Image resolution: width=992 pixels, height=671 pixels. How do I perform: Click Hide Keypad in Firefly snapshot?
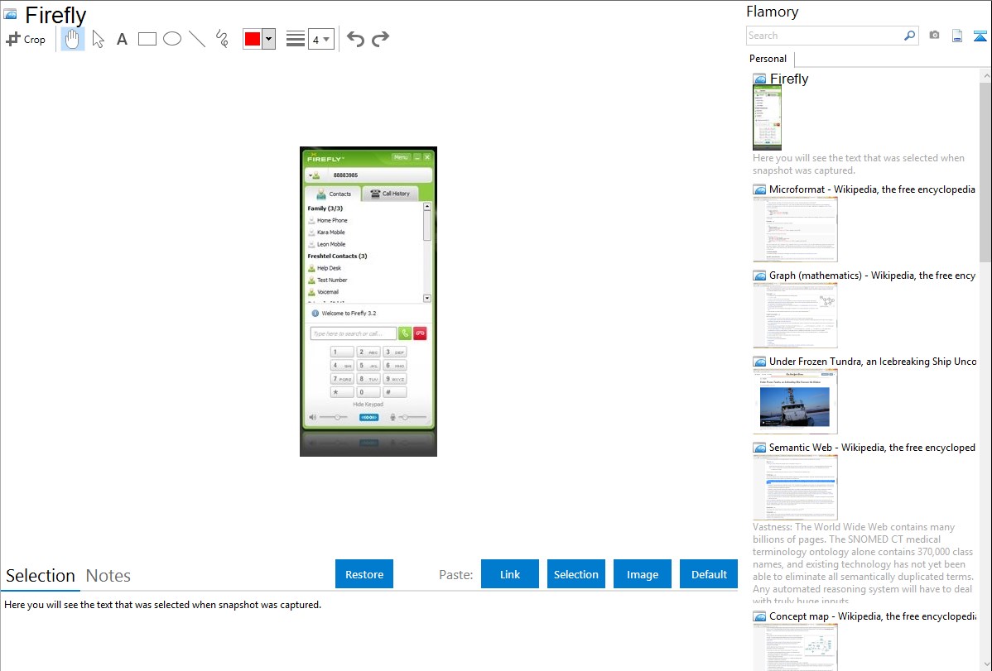pyautogui.click(x=368, y=404)
